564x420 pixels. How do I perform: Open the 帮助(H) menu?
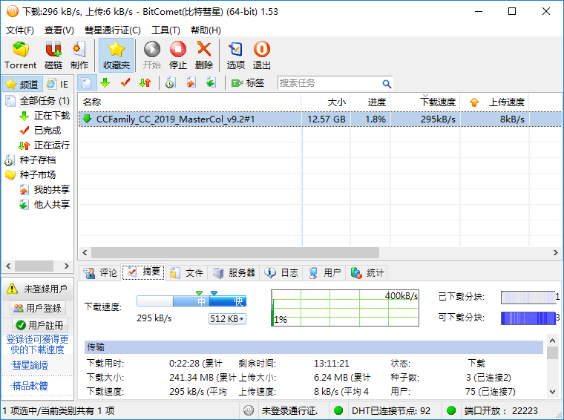(x=206, y=30)
